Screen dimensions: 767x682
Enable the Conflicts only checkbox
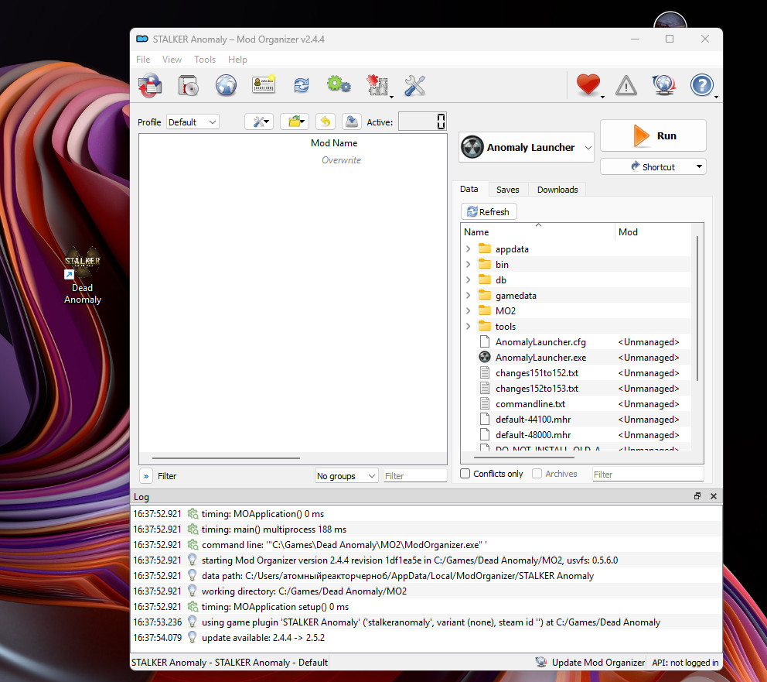coord(465,474)
